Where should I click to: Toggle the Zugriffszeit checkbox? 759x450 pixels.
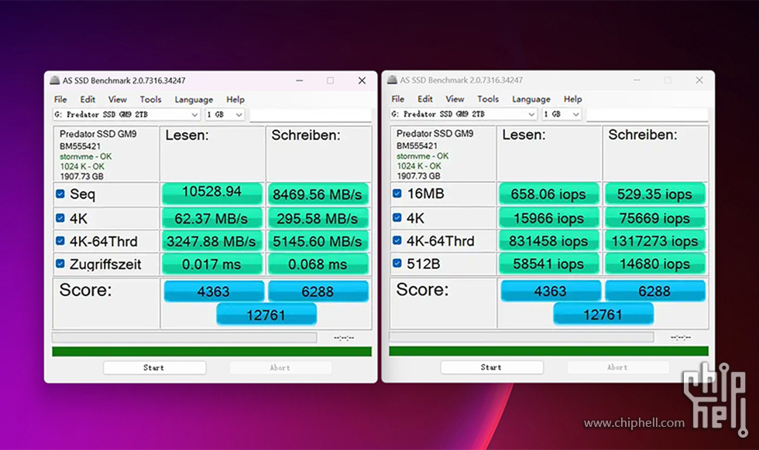point(60,264)
